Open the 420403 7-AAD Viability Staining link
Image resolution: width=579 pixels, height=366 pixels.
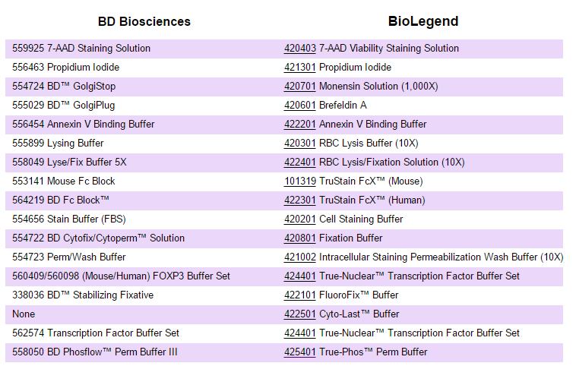pos(300,49)
